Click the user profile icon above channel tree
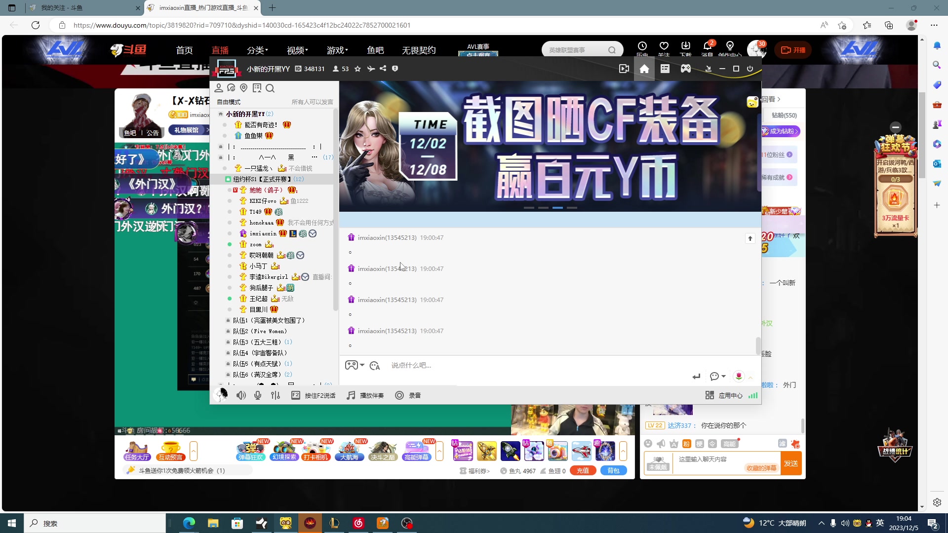This screenshot has height=533, width=948. click(x=219, y=88)
